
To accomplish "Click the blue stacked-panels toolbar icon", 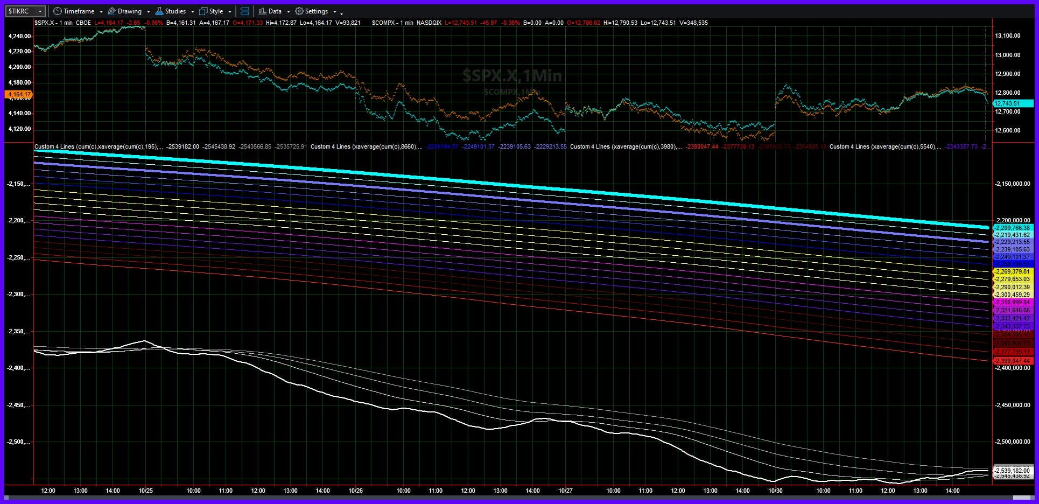I will [x=244, y=11].
